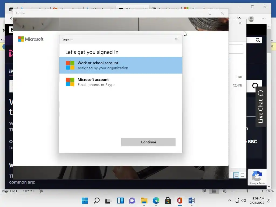Select large icons view in file dialog
The width and height of the screenshot is (276, 207).
point(242,175)
